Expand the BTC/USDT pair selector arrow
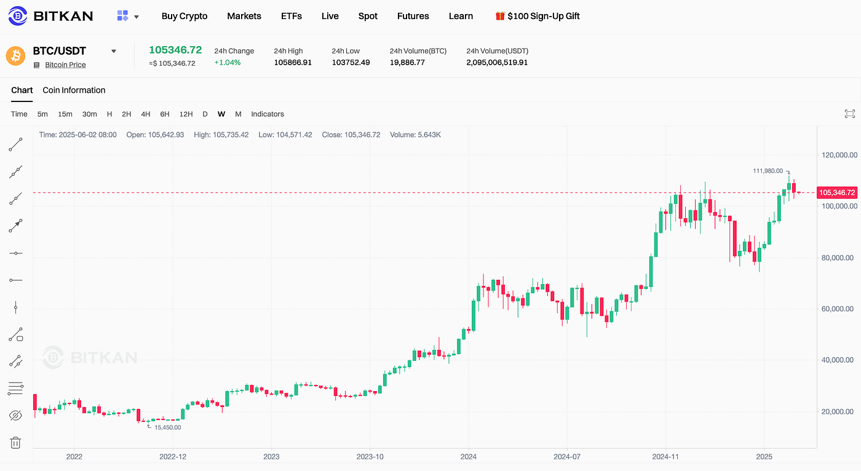 (113, 51)
